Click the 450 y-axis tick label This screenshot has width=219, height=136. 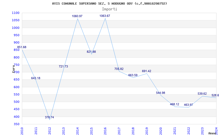[16, 109]
